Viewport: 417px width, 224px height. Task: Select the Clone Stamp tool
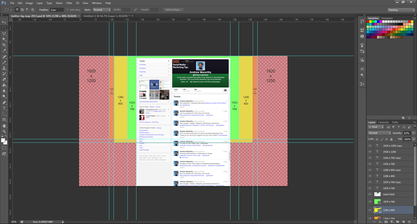(4, 68)
